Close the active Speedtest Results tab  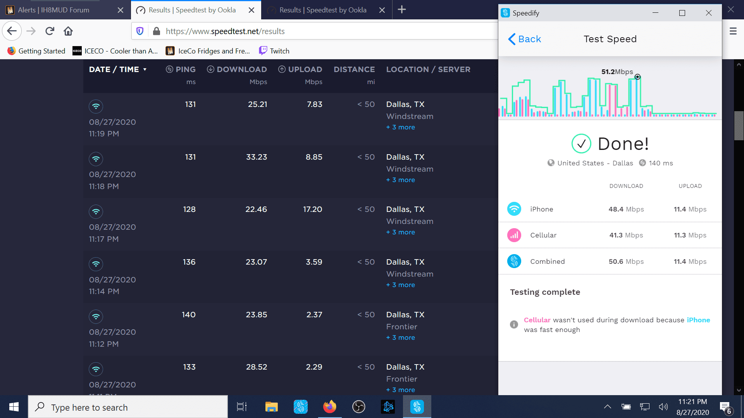coord(251,10)
